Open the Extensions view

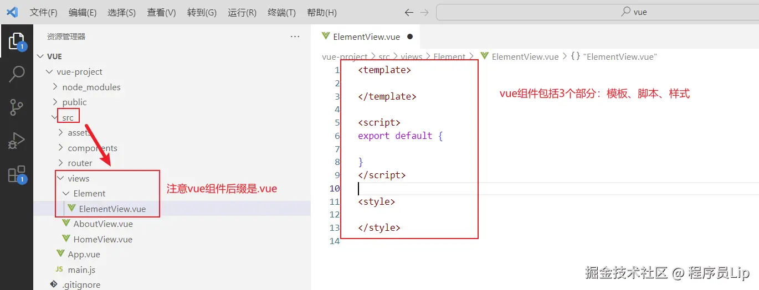tap(17, 174)
